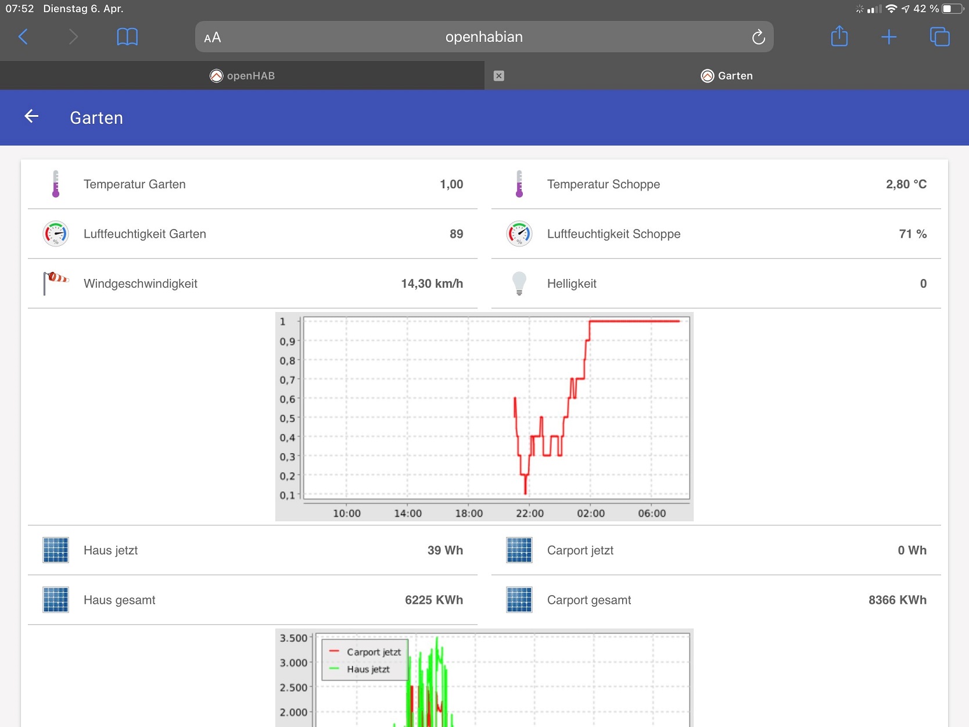Open the Garten temperature chart
This screenshot has width=969, height=727.
point(484,417)
